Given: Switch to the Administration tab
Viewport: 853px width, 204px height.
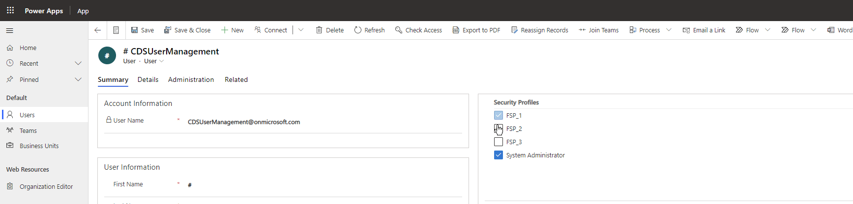Looking at the screenshot, I should tap(191, 79).
